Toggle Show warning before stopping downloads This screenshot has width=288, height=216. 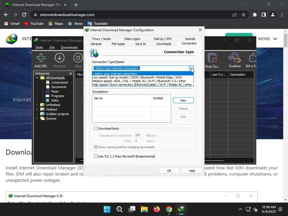pyautogui.click(x=96, y=147)
